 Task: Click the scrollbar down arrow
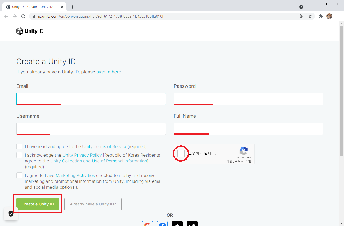coord(341,223)
